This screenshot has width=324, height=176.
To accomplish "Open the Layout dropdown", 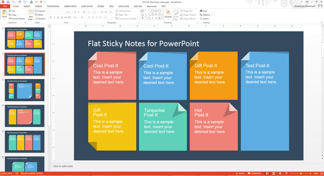I will (x=41, y=11).
